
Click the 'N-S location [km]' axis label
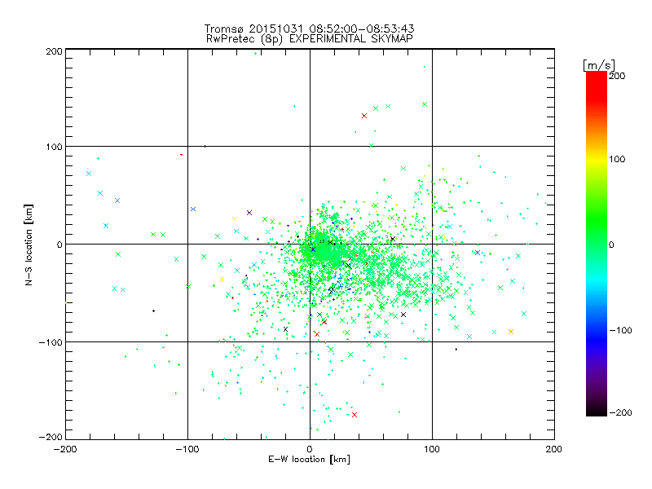29,244
